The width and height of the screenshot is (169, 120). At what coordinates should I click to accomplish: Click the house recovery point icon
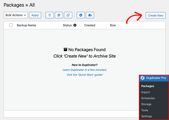click(90, 15)
